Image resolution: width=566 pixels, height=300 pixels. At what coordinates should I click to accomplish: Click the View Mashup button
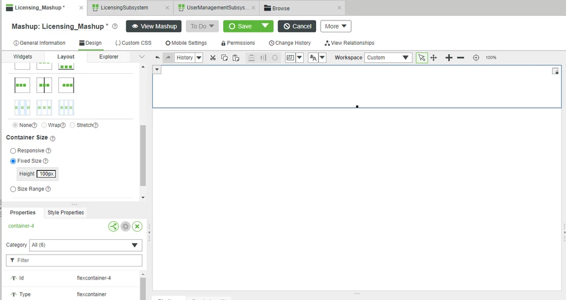[154, 26]
